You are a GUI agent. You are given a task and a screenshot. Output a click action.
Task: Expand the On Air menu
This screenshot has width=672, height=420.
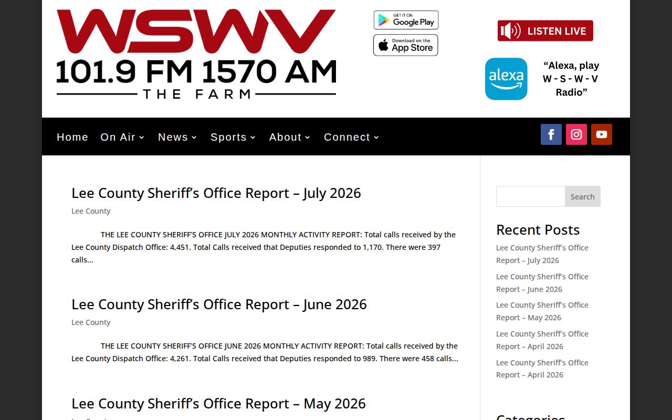pos(122,137)
